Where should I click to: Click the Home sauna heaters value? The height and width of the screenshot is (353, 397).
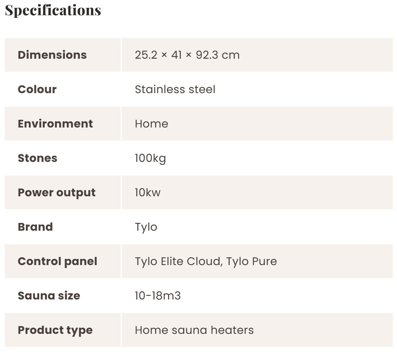pyautogui.click(x=194, y=330)
